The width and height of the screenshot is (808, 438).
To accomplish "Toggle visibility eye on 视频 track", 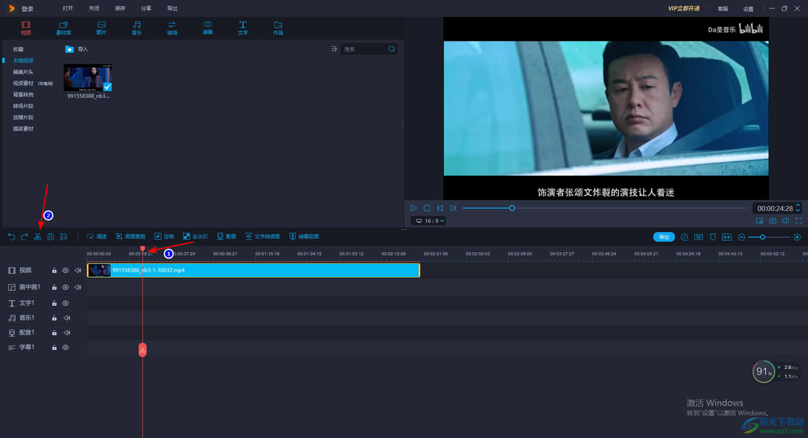I will click(65, 271).
